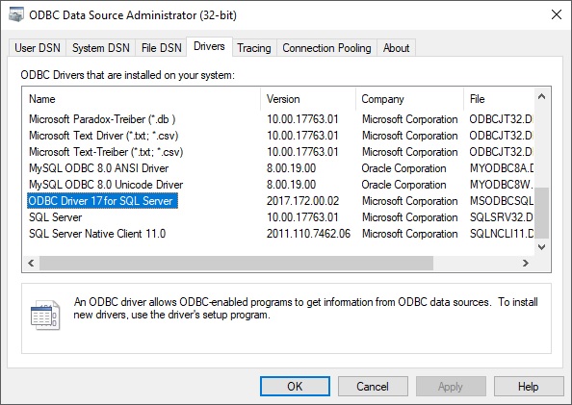Select Microsoft Paradox-Treiber (*.db ) driver
This screenshot has width=572, height=405.
[102, 119]
